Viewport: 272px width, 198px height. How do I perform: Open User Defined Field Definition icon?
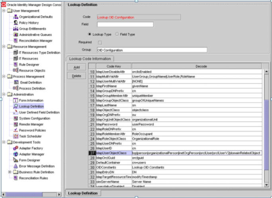(16, 112)
